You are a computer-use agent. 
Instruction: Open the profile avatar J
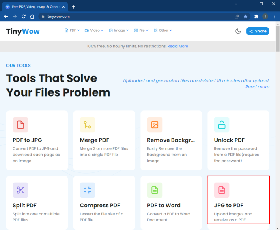click(x=265, y=17)
